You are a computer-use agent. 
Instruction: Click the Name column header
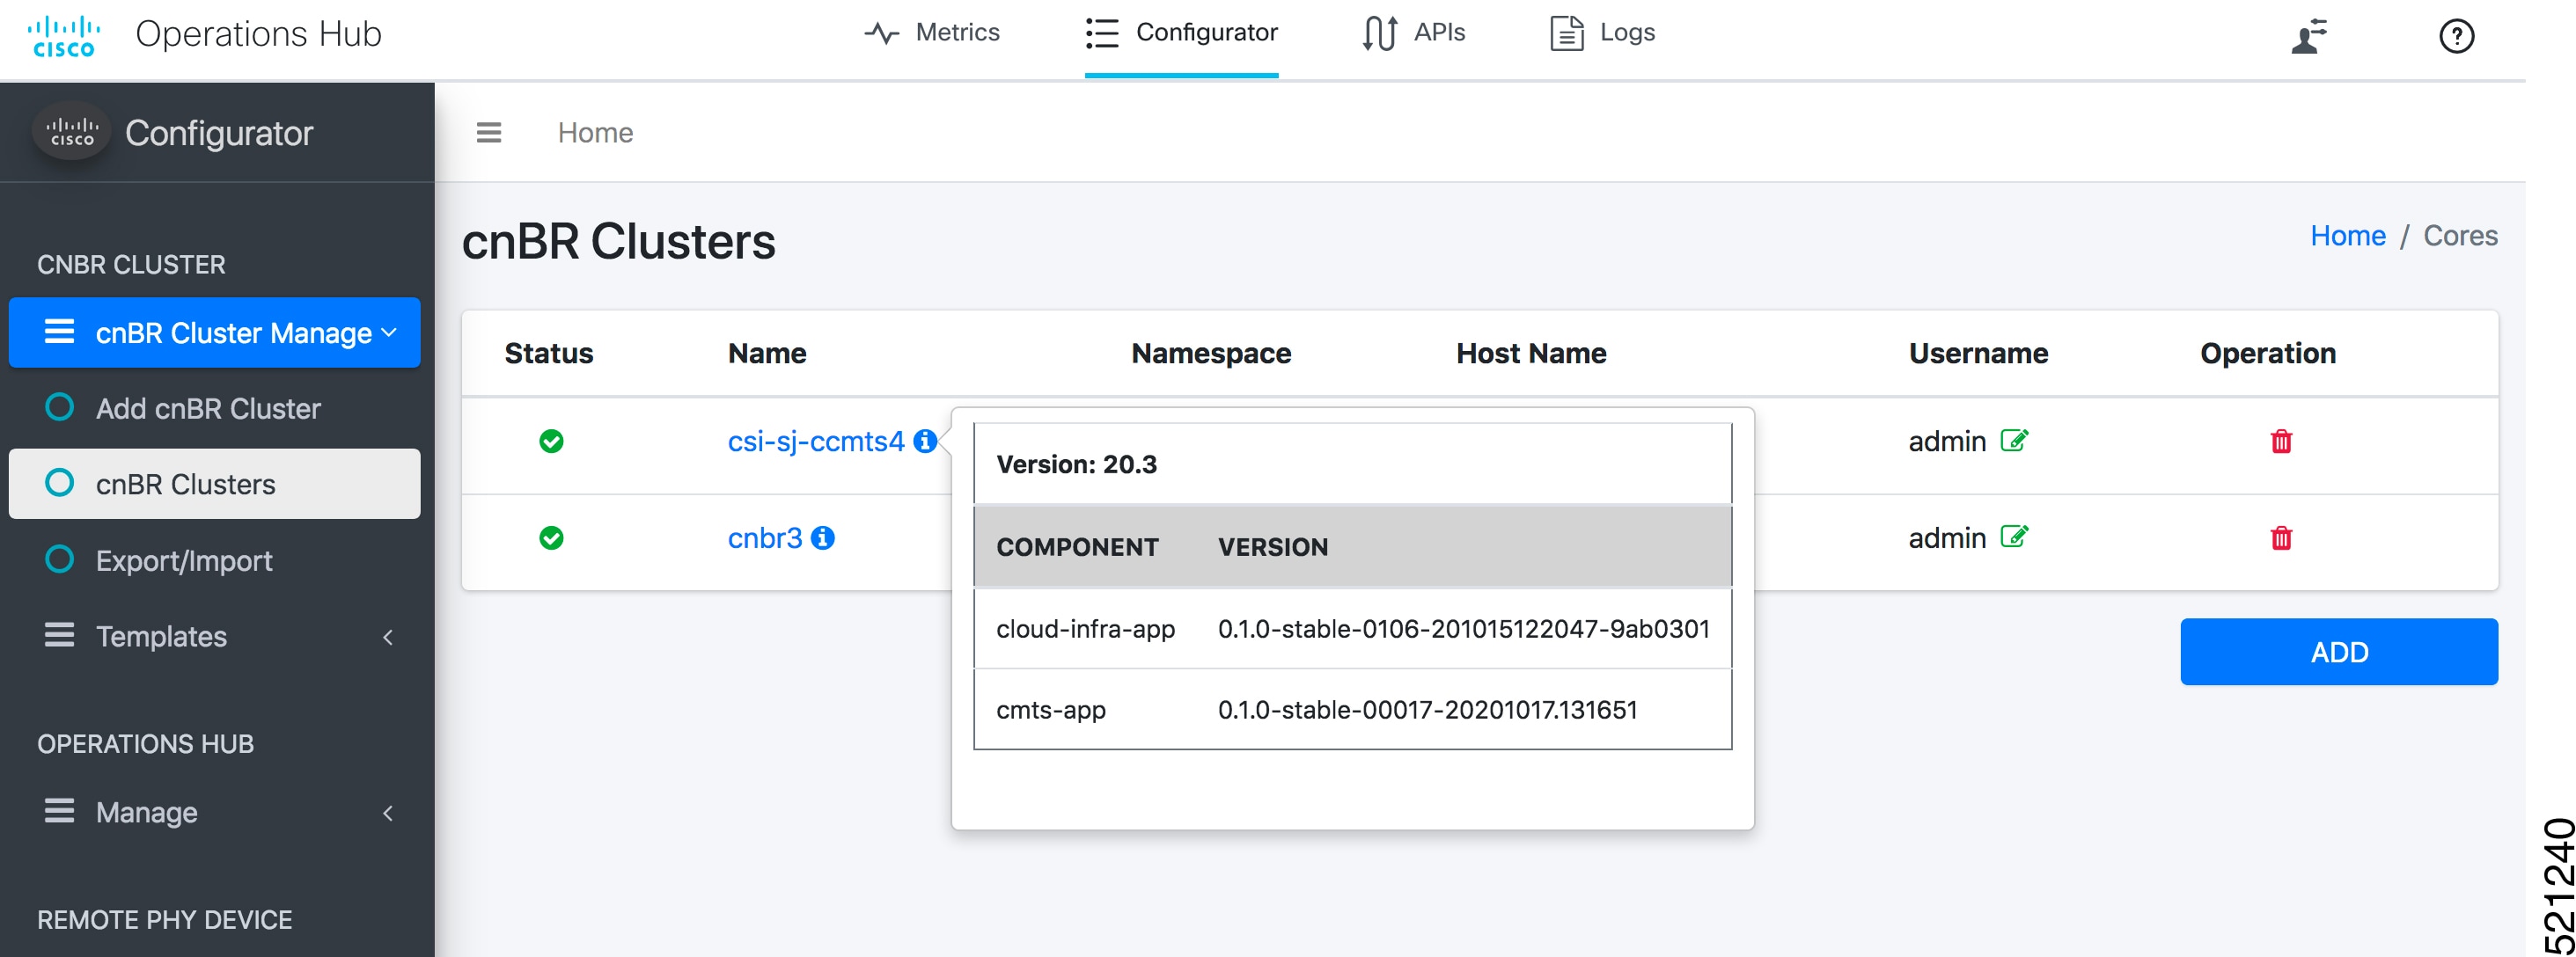pyautogui.click(x=767, y=353)
